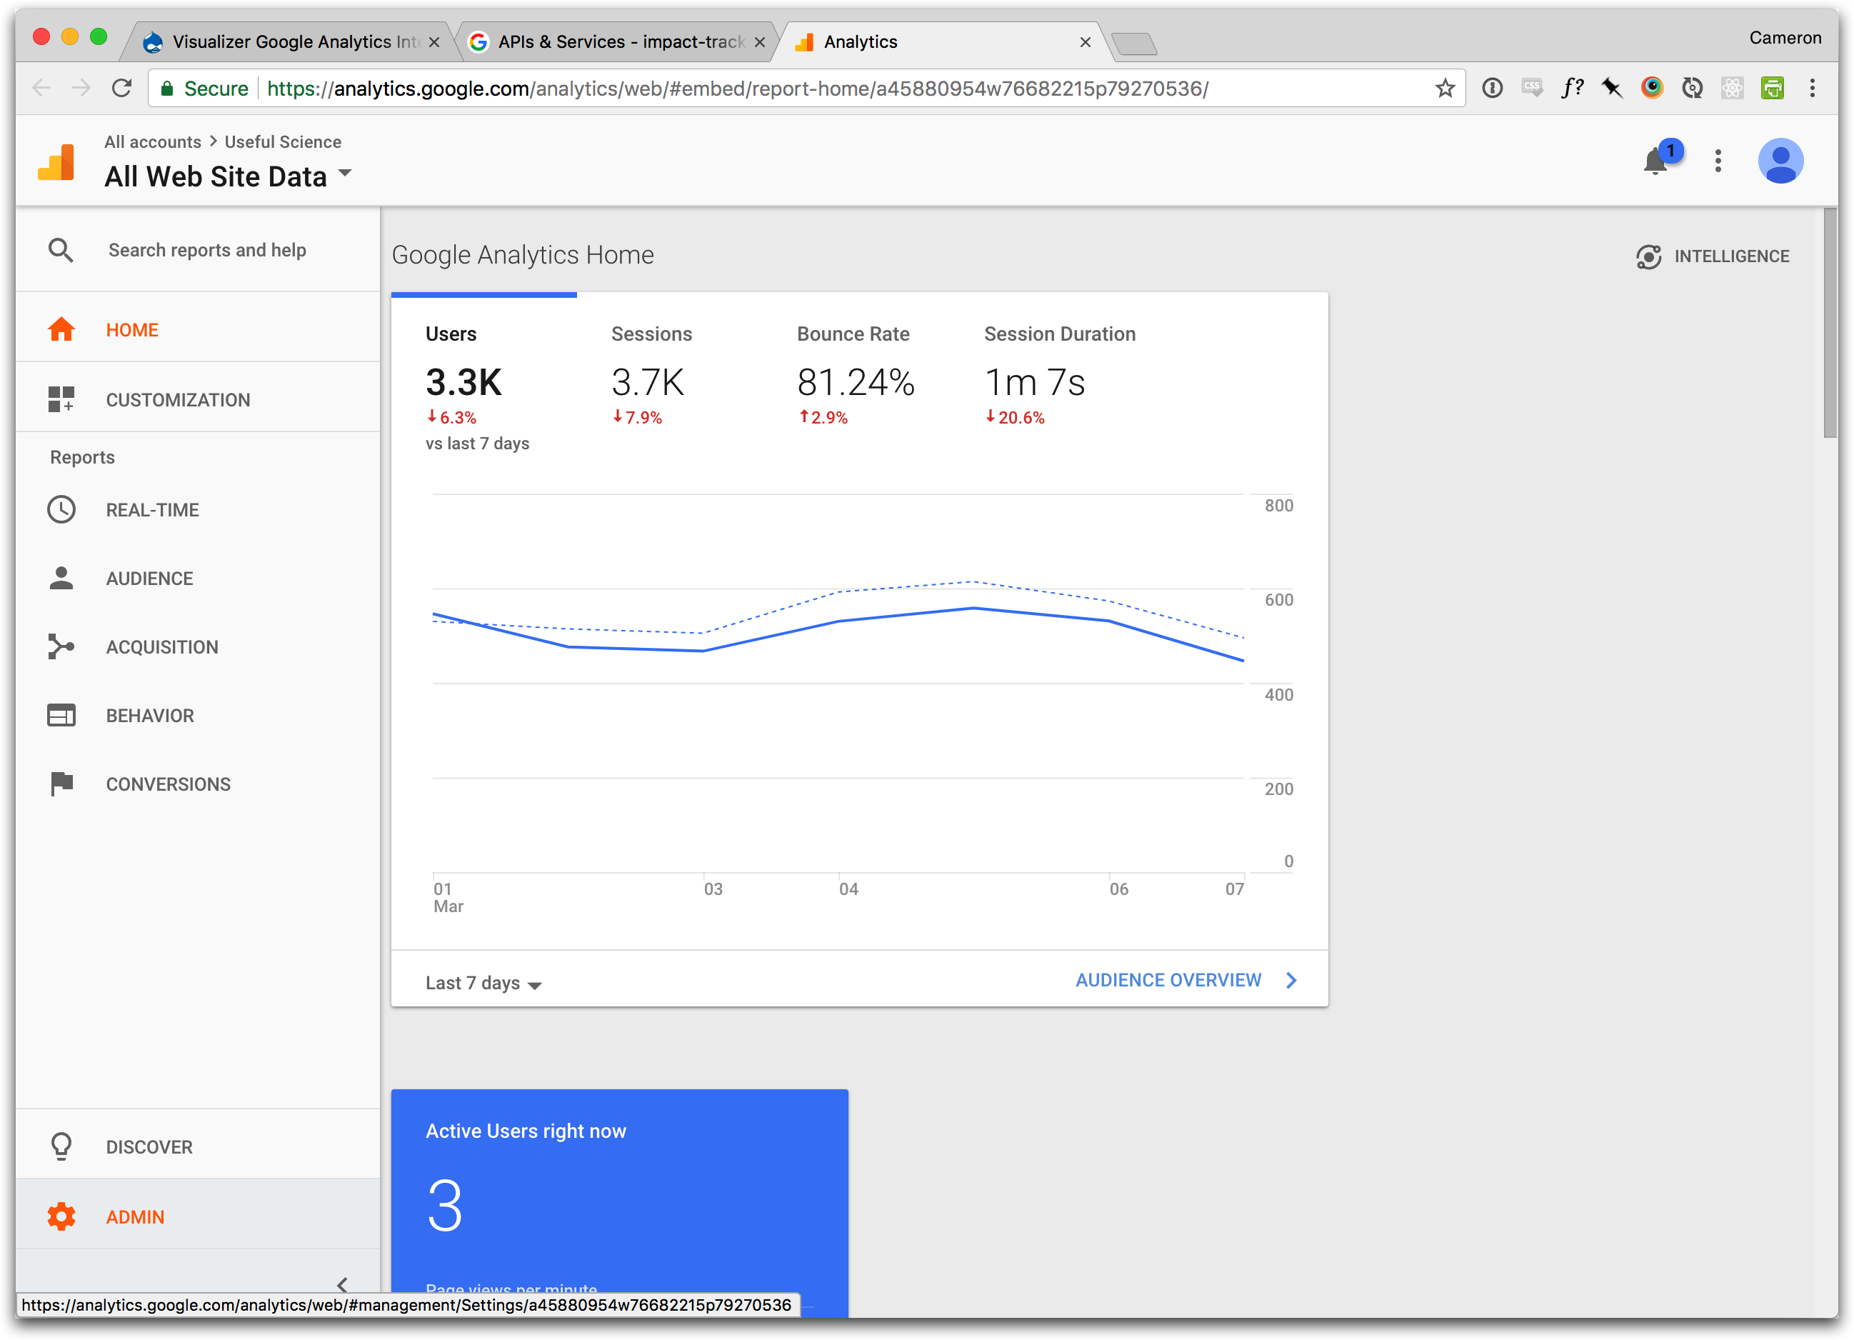Click the Useful Science breadcrumb
The width and height of the screenshot is (1854, 1340).
pyautogui.click(x=283, y=142)
